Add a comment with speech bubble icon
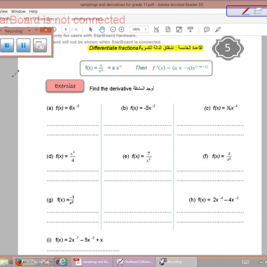Screen dimensions: 267x267 [x=207, y=29]
